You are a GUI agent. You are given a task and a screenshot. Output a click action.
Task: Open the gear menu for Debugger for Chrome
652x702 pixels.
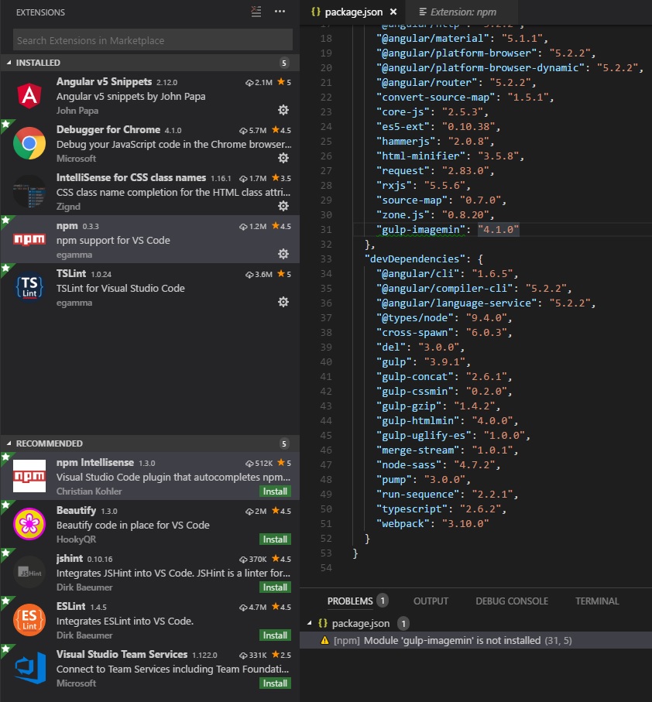[283, 158]
